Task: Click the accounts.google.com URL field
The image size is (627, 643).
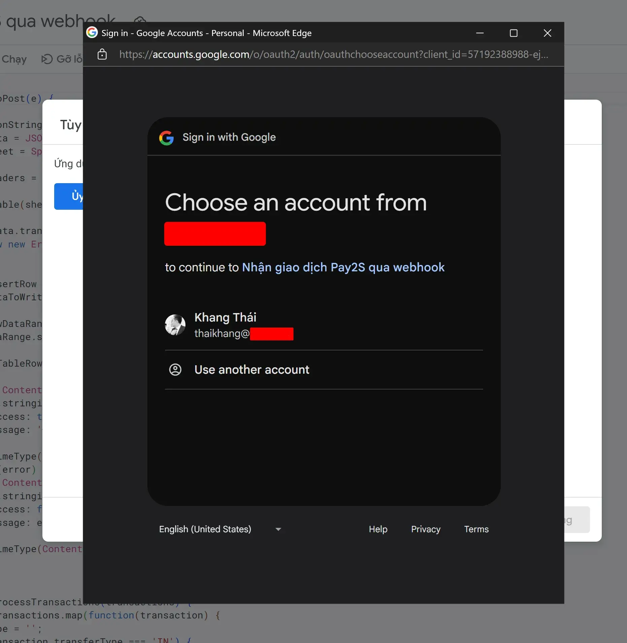Action: pyautogui.click(x=334, y=54)
